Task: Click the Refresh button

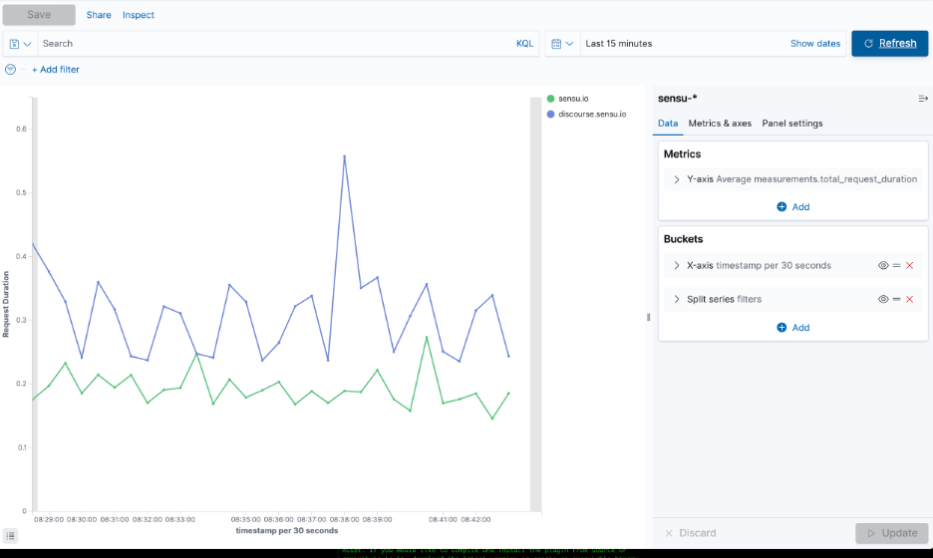Action: point(889,44)
